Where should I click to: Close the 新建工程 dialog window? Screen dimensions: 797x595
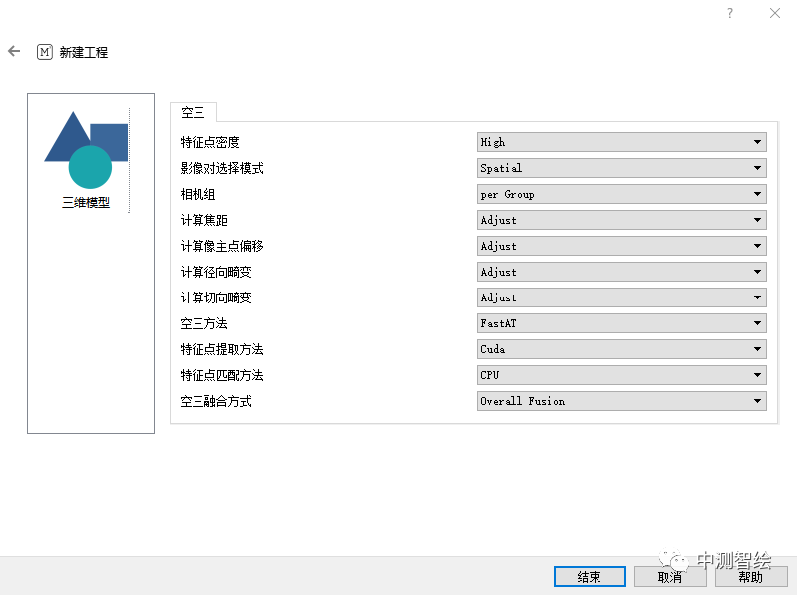point(775,13)
